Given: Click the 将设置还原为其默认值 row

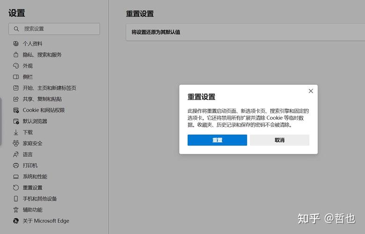Looking at the screenshot, I should click(x=246, y=32).
